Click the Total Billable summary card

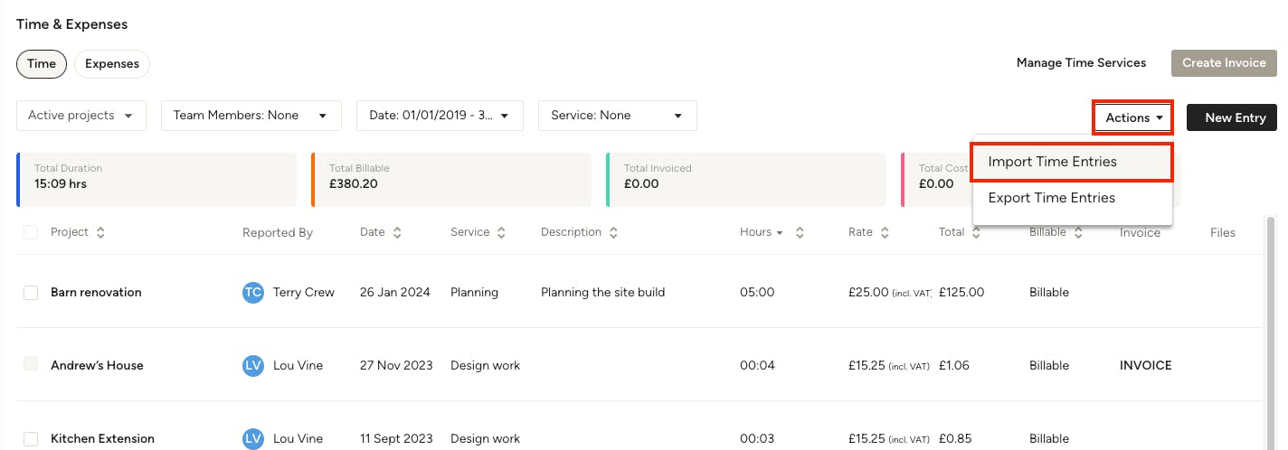451,180
